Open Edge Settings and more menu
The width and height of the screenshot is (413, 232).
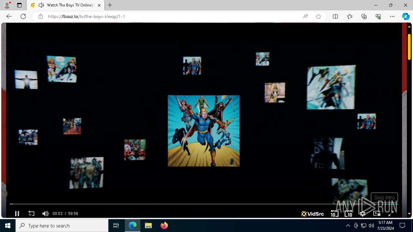392,16
